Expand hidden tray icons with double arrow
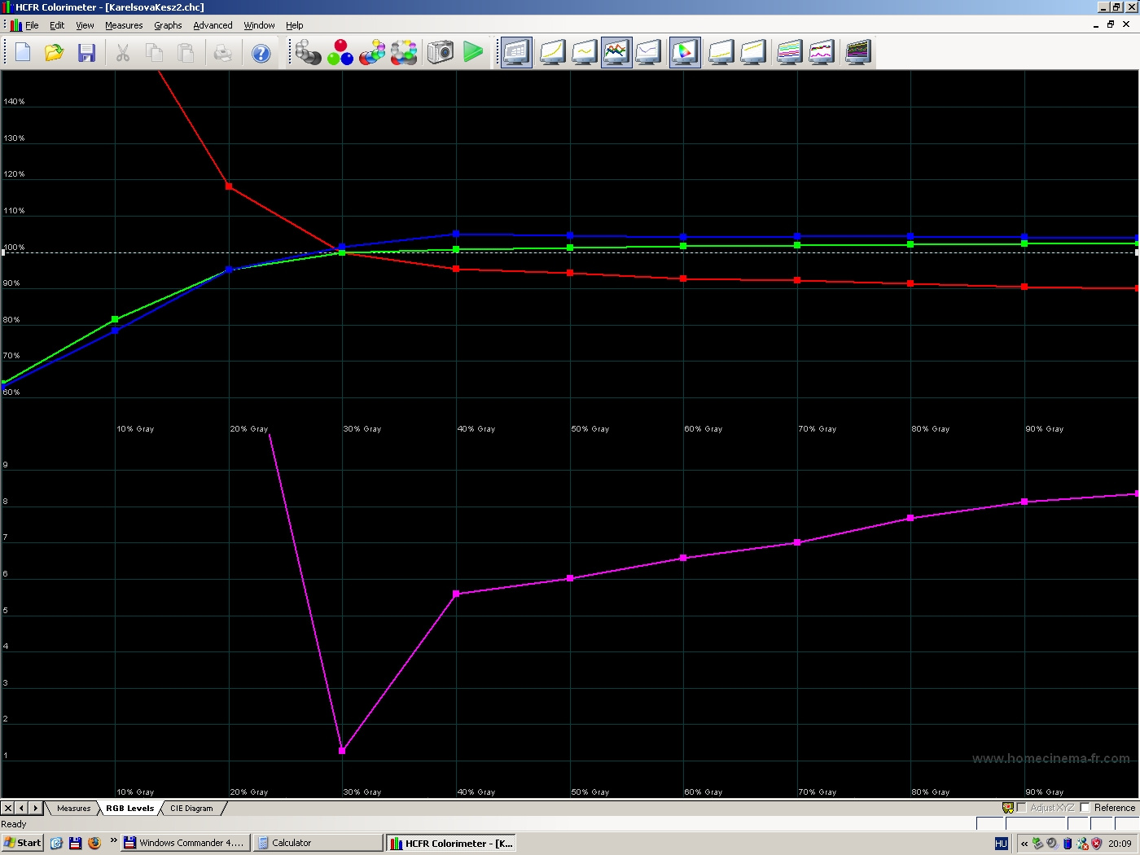 tap(1024, 844)
